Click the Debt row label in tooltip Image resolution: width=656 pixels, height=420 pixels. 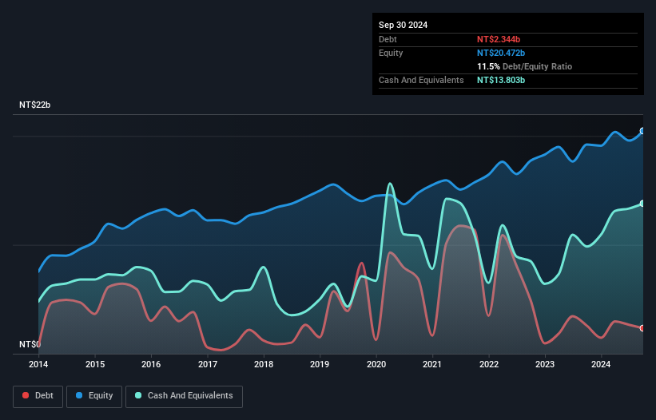(388, 39)
